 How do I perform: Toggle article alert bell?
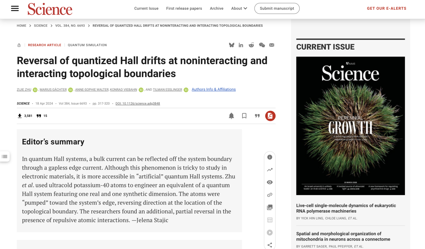click(x=231, y=116)
